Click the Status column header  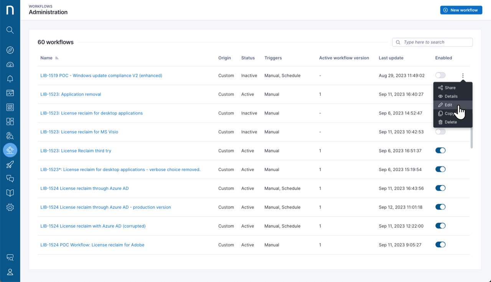pyautogui.click(x=248, y=58)
